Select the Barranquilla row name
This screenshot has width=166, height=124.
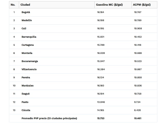(x=29, y=37)
